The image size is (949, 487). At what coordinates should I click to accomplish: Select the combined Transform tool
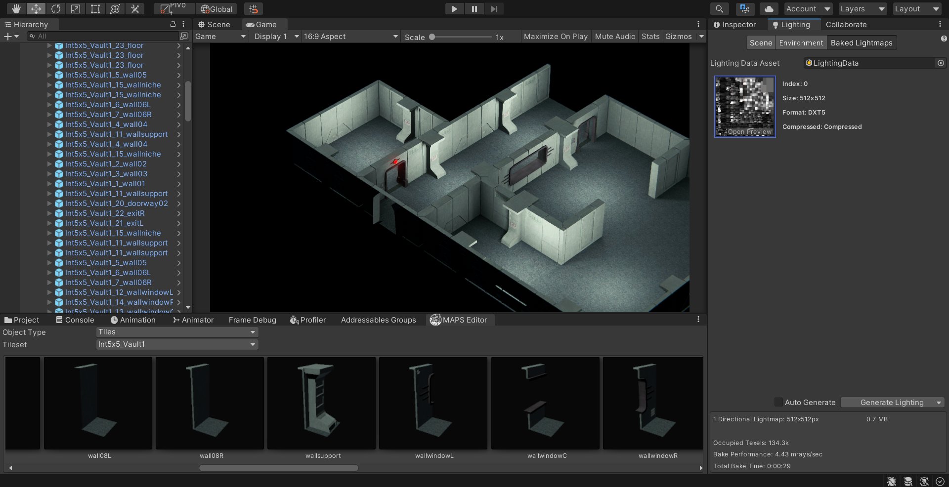click(x=115, y=8)
